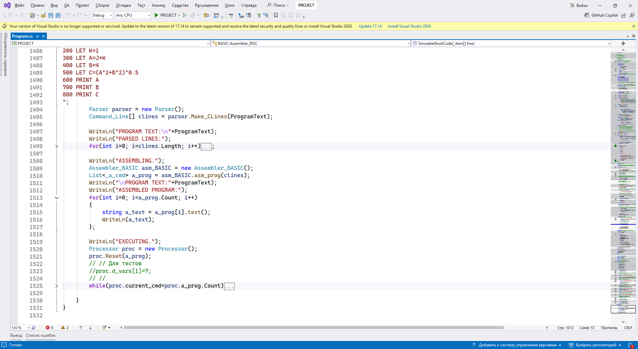The height and width of the screenshot is (349, 638).
Task: Click the Update 17.14 link
Action: pos(370,26)
